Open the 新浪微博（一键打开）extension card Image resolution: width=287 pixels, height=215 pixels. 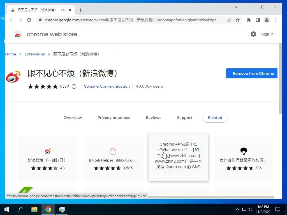tap(48, 159)
